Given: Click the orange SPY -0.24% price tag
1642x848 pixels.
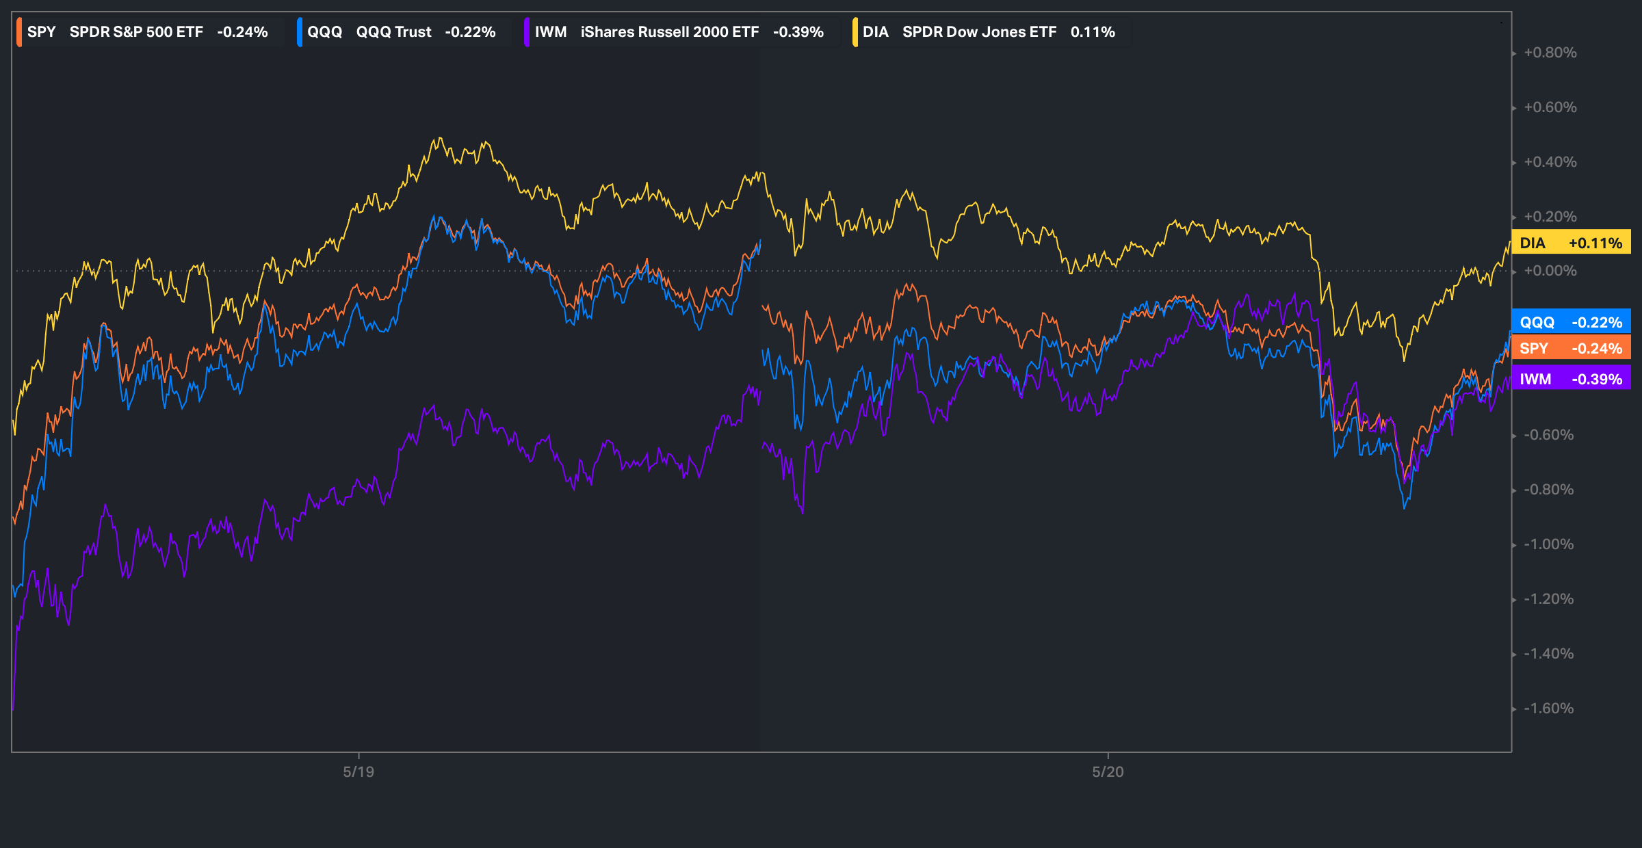Looking at the screenshot, I should (x=1571, y=348).
